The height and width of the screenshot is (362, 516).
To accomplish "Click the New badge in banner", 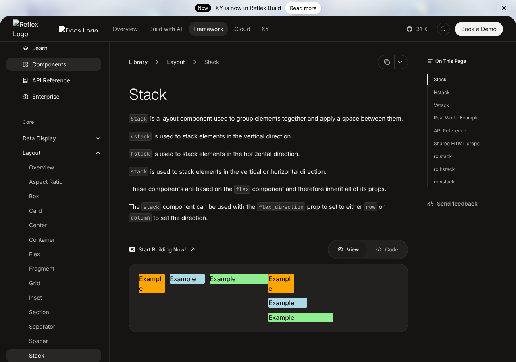I will [203, 8].
